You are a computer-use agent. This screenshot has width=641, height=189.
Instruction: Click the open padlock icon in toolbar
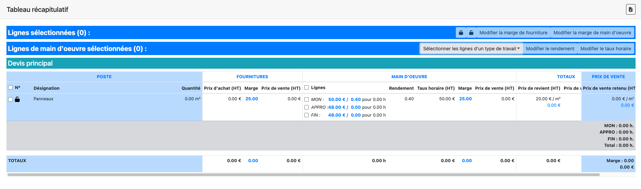pos(471,33)
